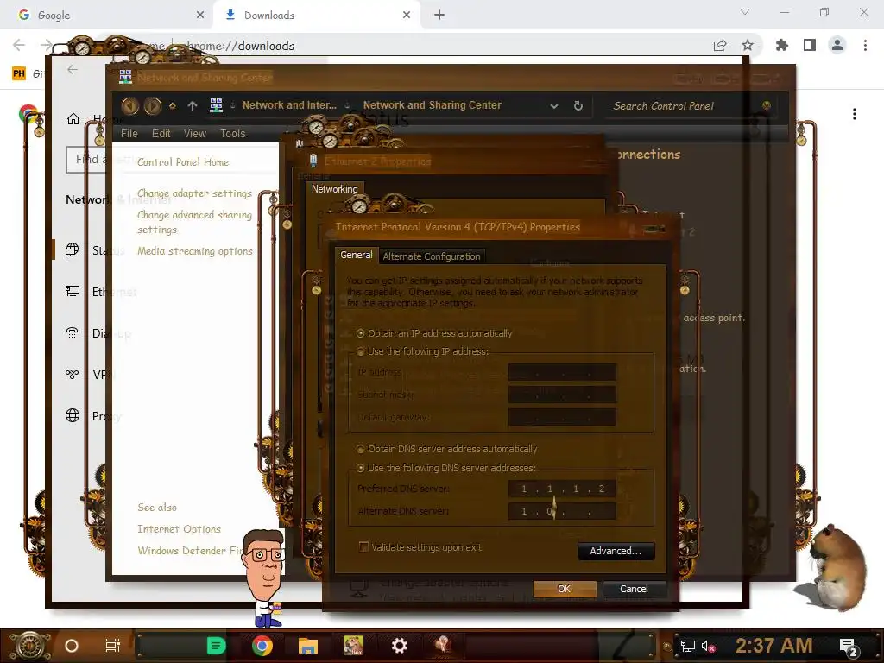Open Chrome three-dot menu
The width and height of the screenshot is (884, 663).
pos(865,45)
